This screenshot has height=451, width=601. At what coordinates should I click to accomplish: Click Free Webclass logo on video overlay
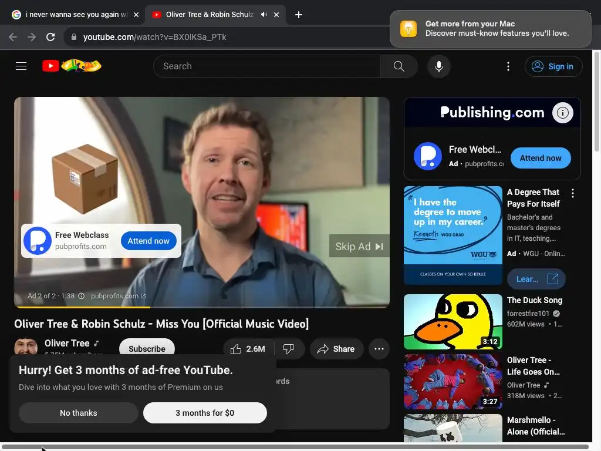click(38, 241)
